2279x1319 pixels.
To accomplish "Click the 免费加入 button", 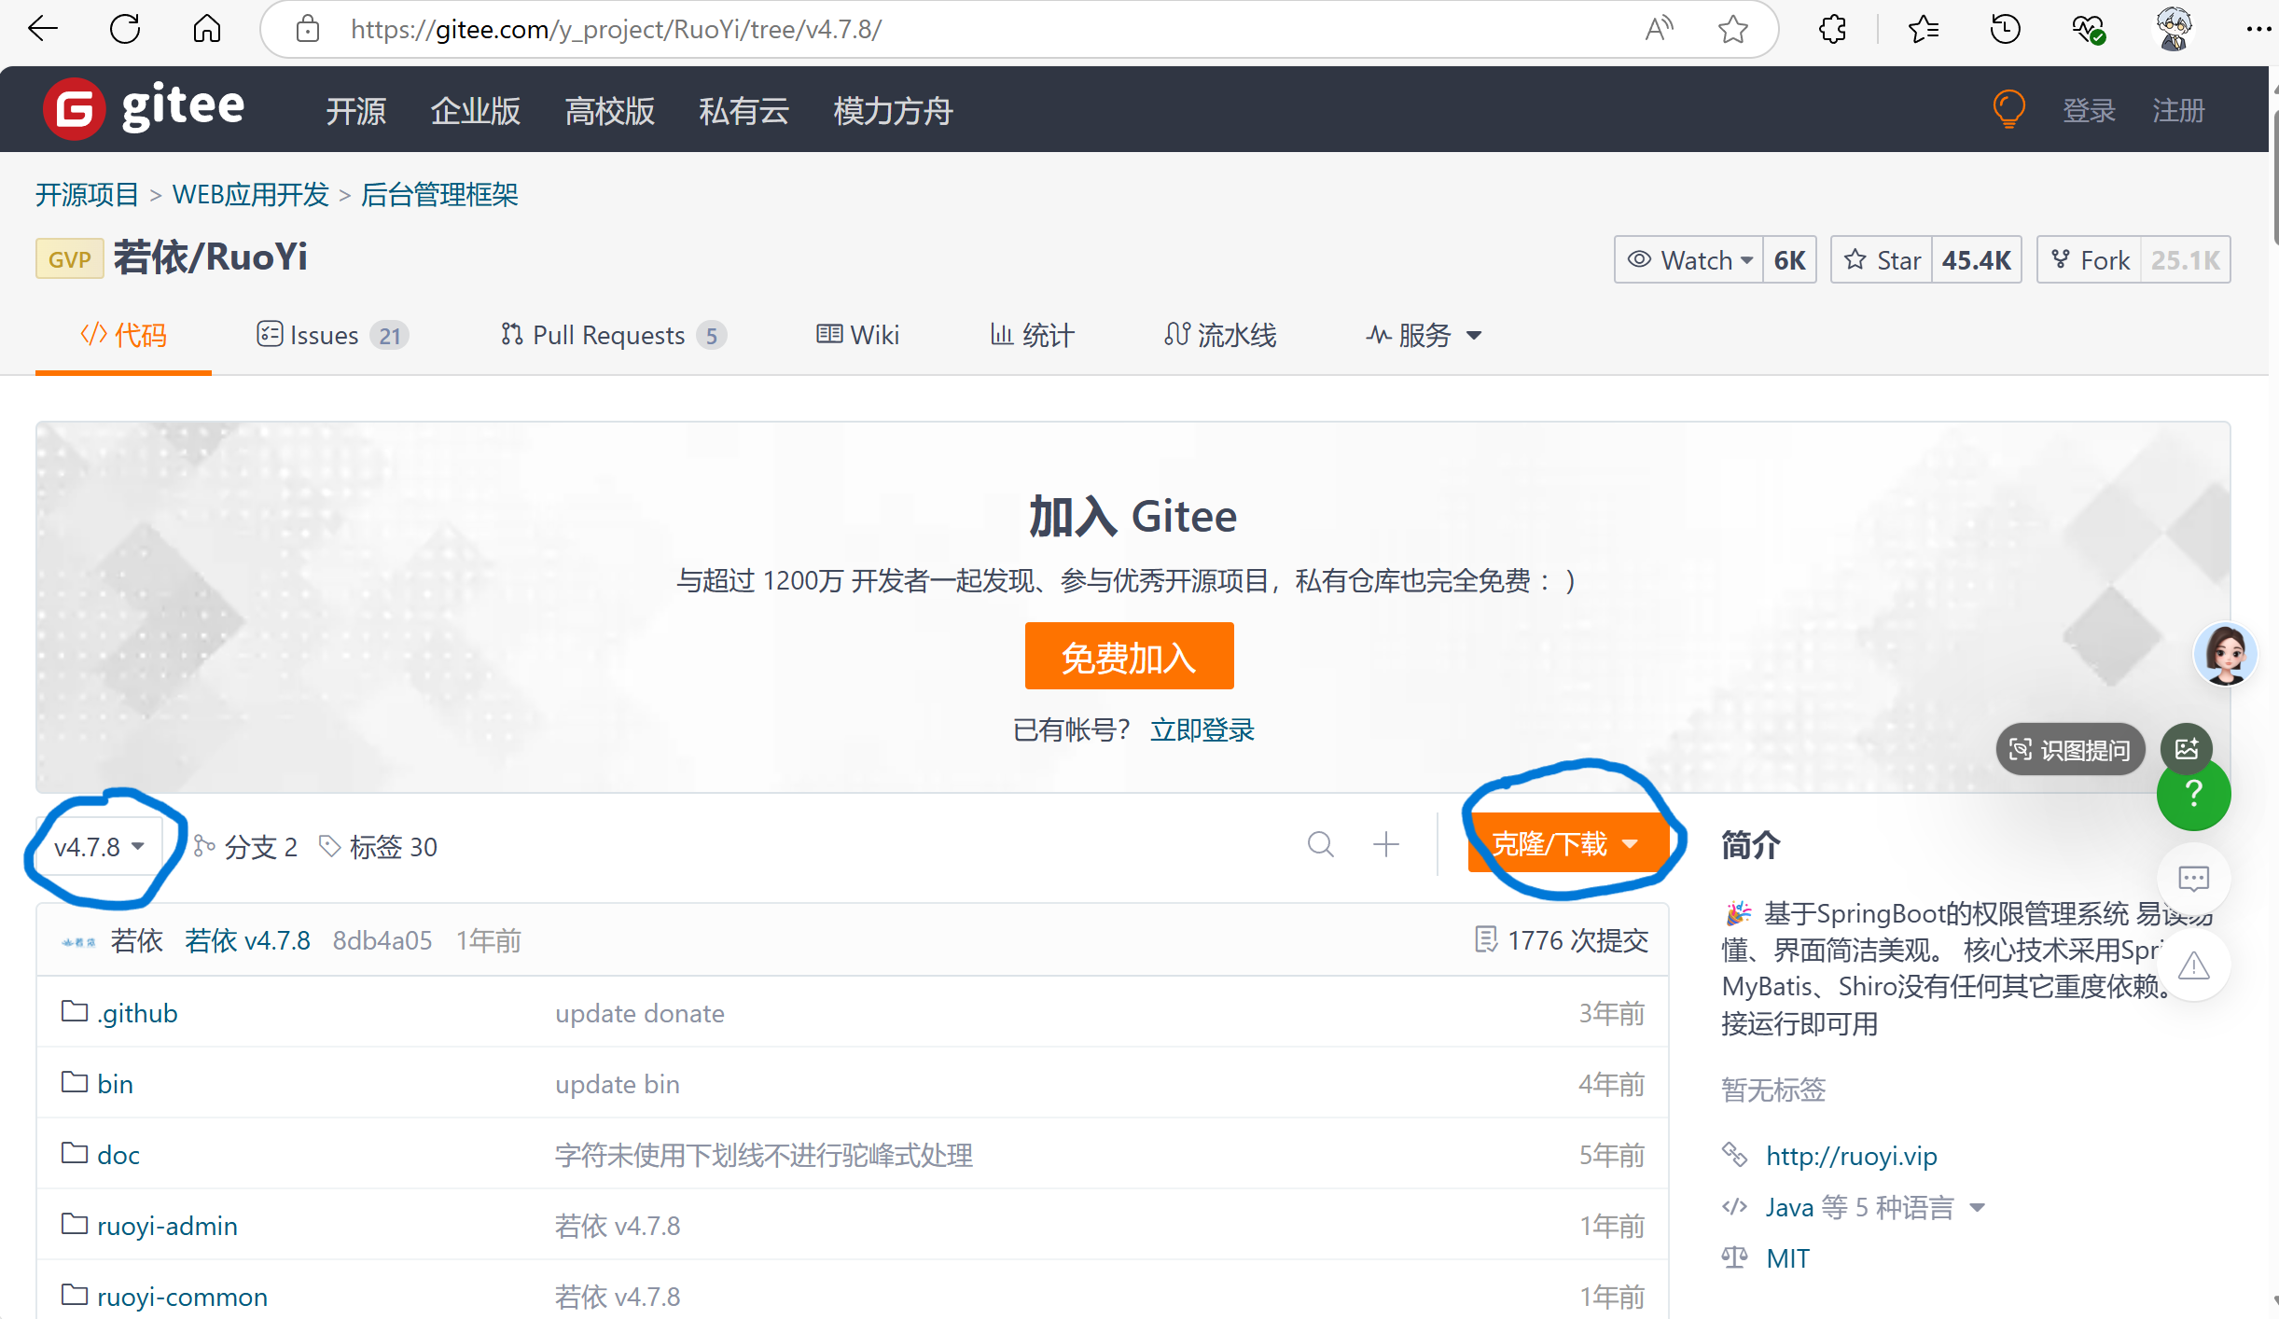I will coord(1128,657).
